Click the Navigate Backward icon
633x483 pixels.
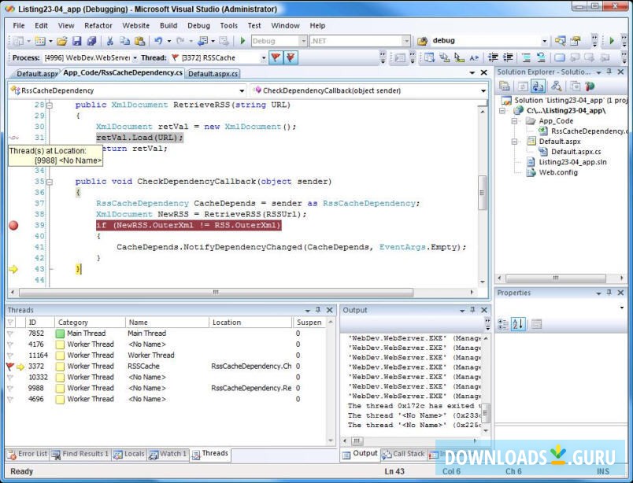(202, 41)
